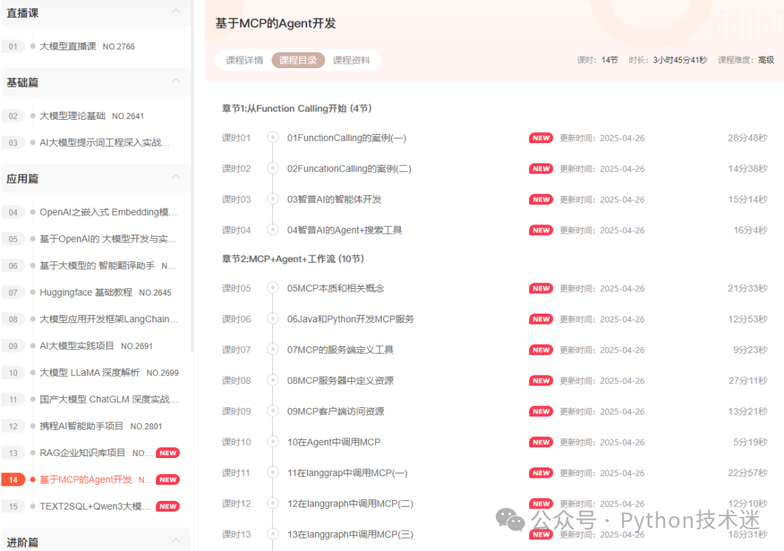
Task: Click chapter heading 章节2:MCP+Agent+工作流
Action: [x=293, y=259]
